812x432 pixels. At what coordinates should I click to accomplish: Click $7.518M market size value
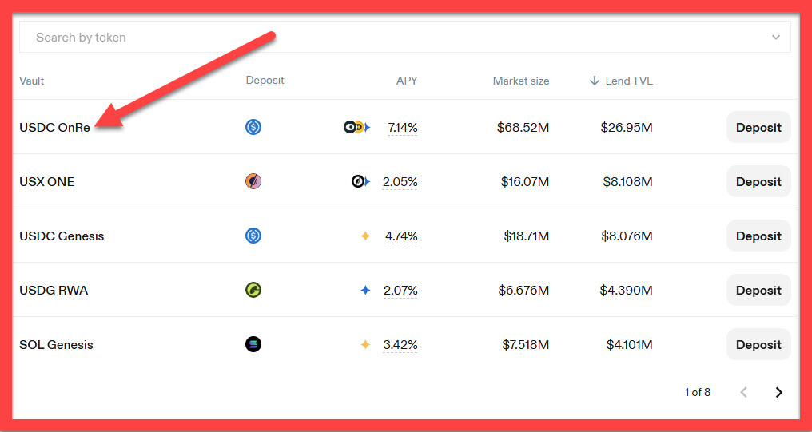click(x=526, y=345)
